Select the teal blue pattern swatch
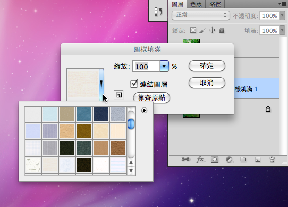Screen dimensions: 288x207 [84, 114]
